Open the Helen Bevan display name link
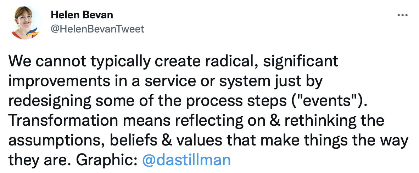The image size is (419, 173). [82, 15]
